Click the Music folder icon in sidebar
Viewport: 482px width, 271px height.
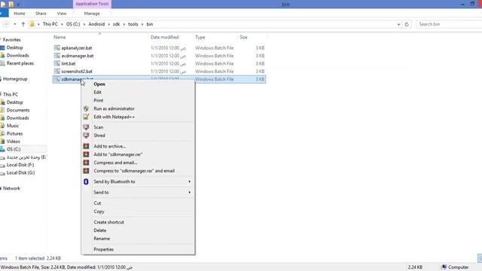click(x=2, y=126)
